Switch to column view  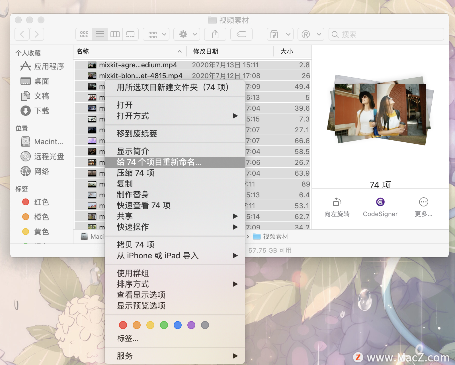115,35
